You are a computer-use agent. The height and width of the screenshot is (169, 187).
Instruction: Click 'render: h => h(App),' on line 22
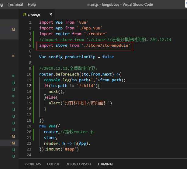(67, 144)
